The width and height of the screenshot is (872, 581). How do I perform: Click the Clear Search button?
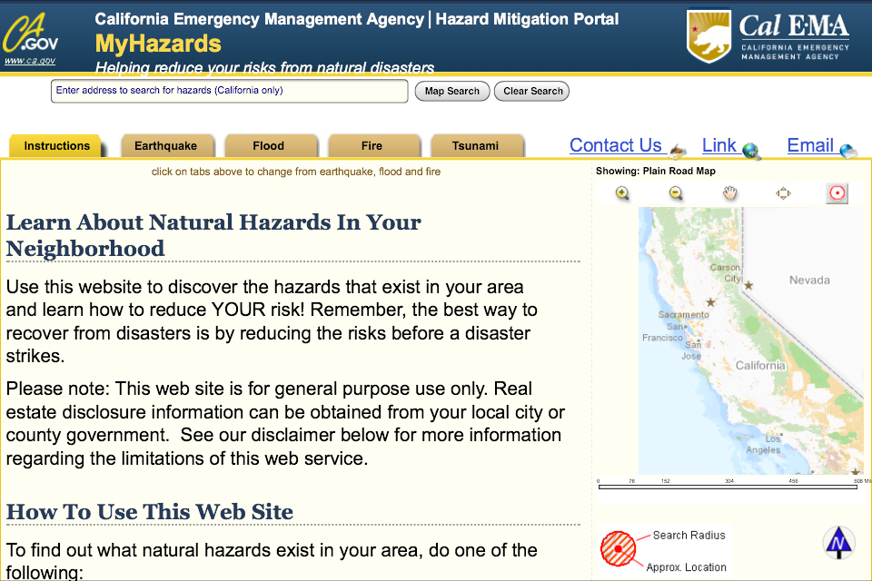click(532, 91)
